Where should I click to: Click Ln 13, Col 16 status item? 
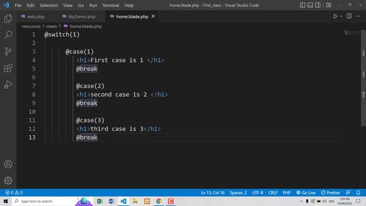[x=213, y=193]
